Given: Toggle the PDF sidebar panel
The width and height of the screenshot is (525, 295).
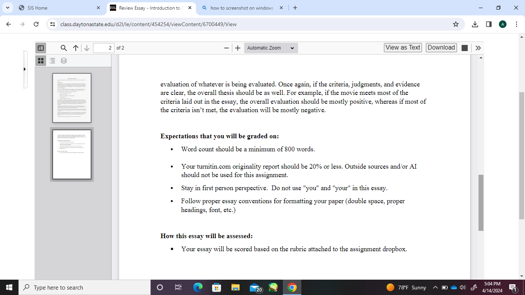Looking at the screenshot, I should 40,48.
